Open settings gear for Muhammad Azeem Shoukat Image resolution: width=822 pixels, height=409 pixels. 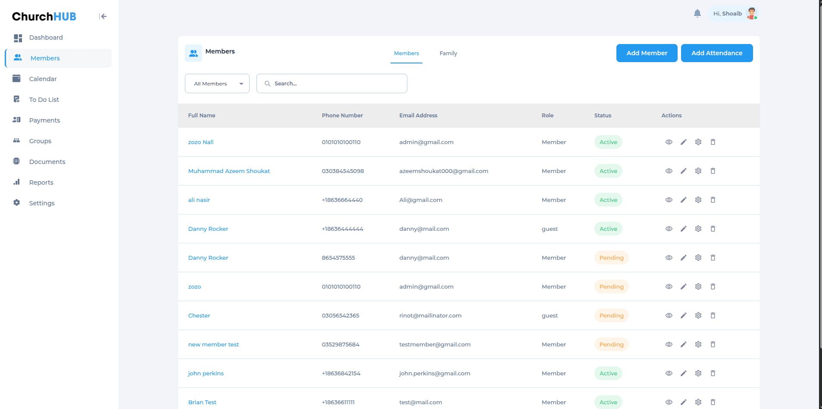point(698,171)
